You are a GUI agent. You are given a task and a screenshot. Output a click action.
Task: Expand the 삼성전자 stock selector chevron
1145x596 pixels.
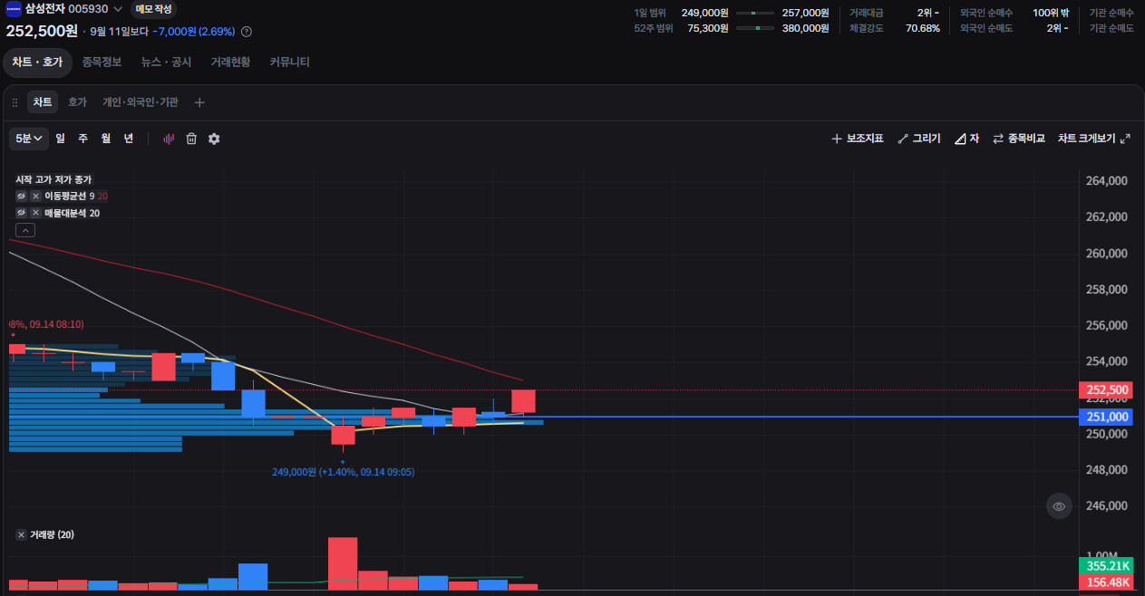coord(118,9)
